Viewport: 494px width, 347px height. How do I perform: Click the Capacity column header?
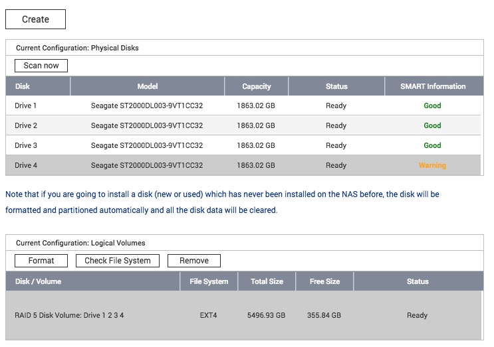tap(257, 86)
